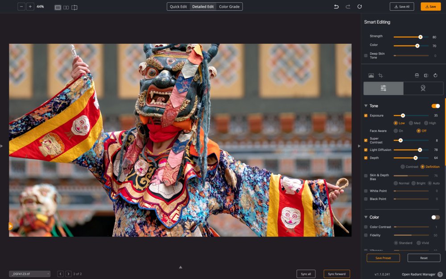Switch to Detailed Edit tab
446x279 pixels.
click(x=203, y=7)
